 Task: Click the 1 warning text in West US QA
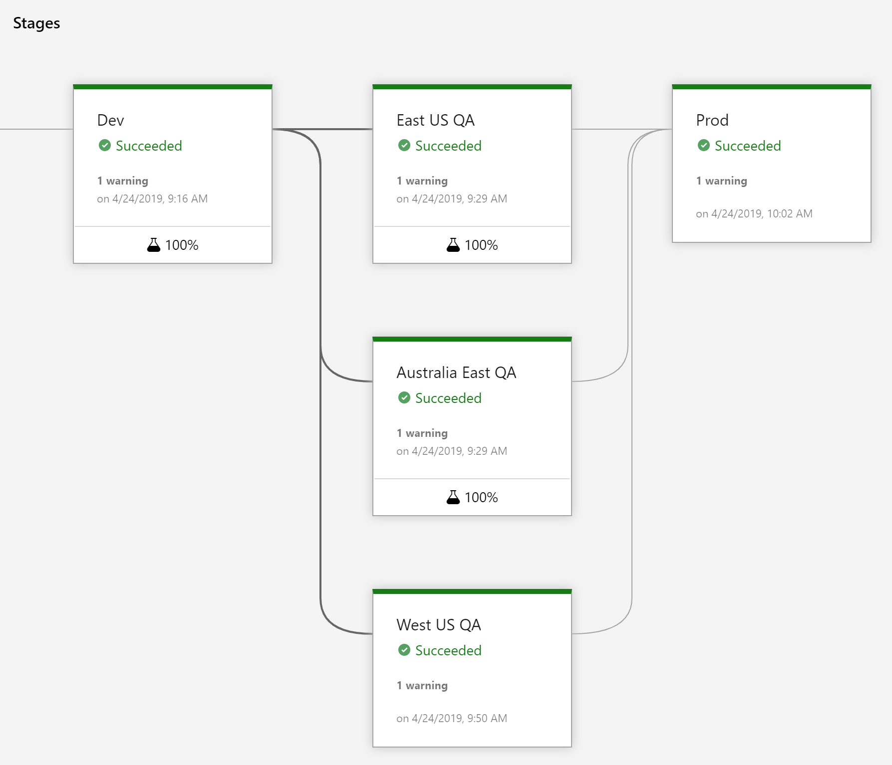(x=422, y=686)
